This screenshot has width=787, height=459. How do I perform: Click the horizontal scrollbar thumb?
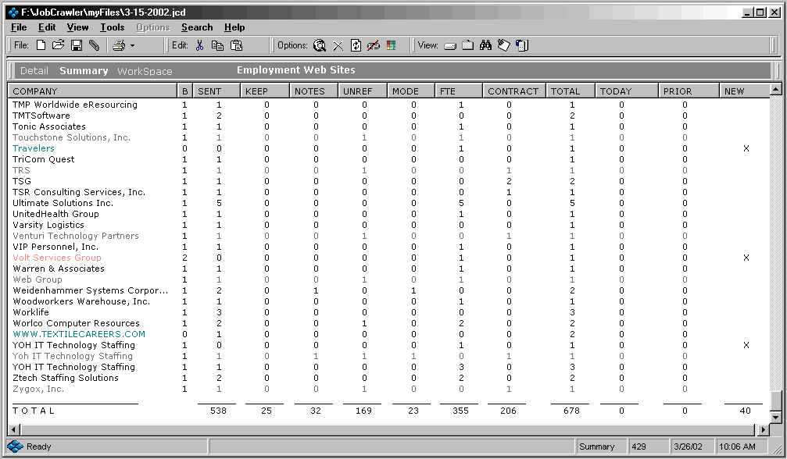click(388, 429)
